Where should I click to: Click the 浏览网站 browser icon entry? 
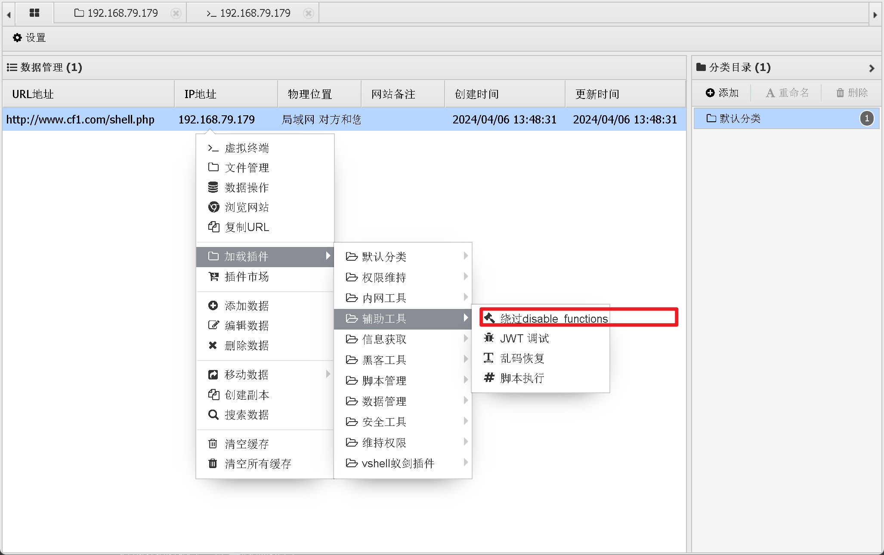point(247,207)
